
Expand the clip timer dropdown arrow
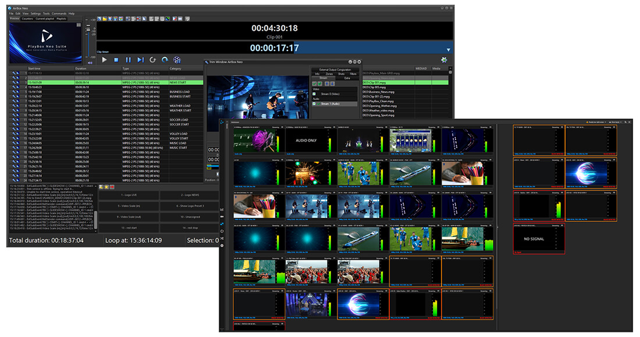[448, 50]
